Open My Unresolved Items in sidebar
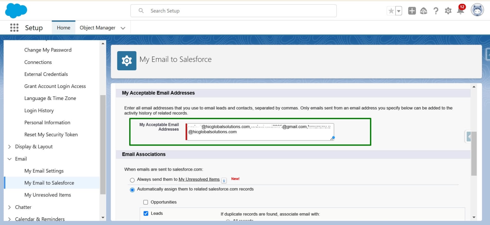The height and width of the screenshot is (225, 490). [x=48, y=195]
